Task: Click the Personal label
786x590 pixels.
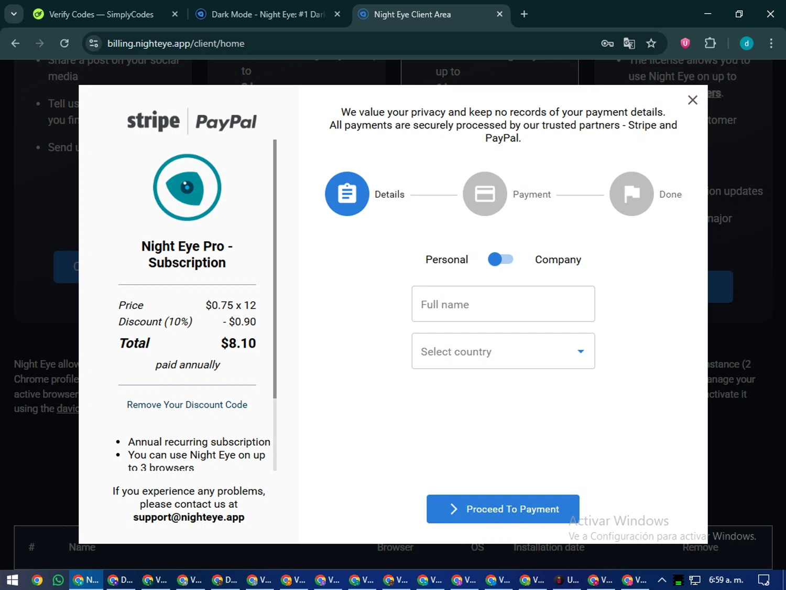Action: 446,260
